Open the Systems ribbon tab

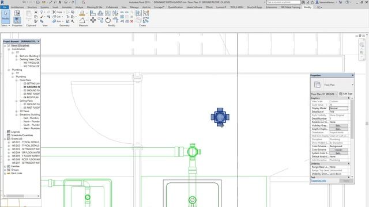click(x=44, y=7)
